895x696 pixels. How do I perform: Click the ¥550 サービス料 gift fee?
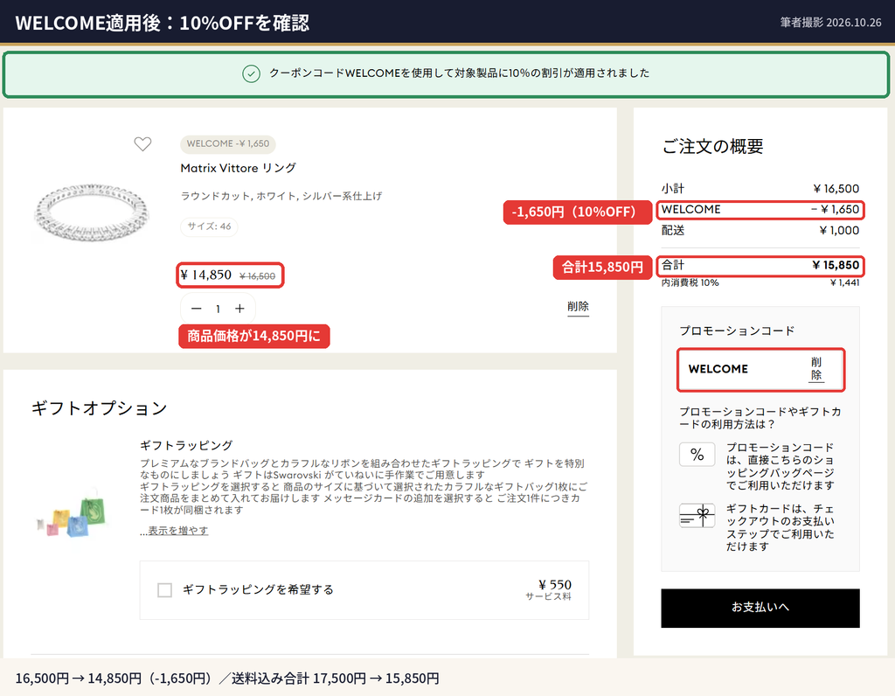coord(549,589)
